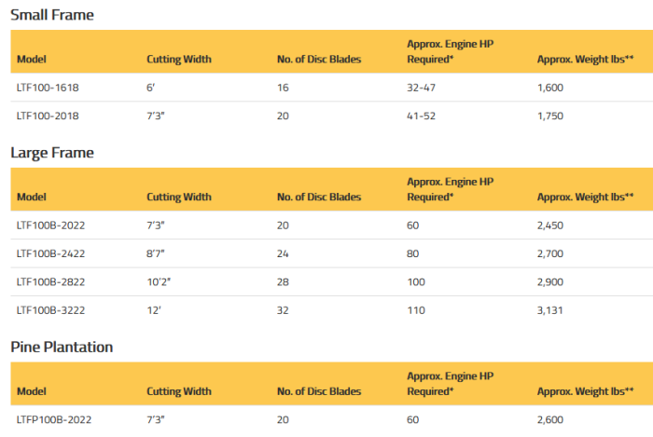
Task: Select model LTF100-1618 cell
Action: tap(48, 88)
